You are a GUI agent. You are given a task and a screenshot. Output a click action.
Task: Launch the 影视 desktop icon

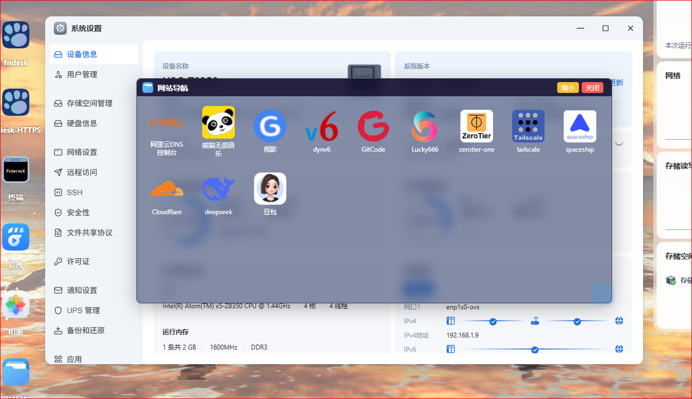[x=16, y=237]
